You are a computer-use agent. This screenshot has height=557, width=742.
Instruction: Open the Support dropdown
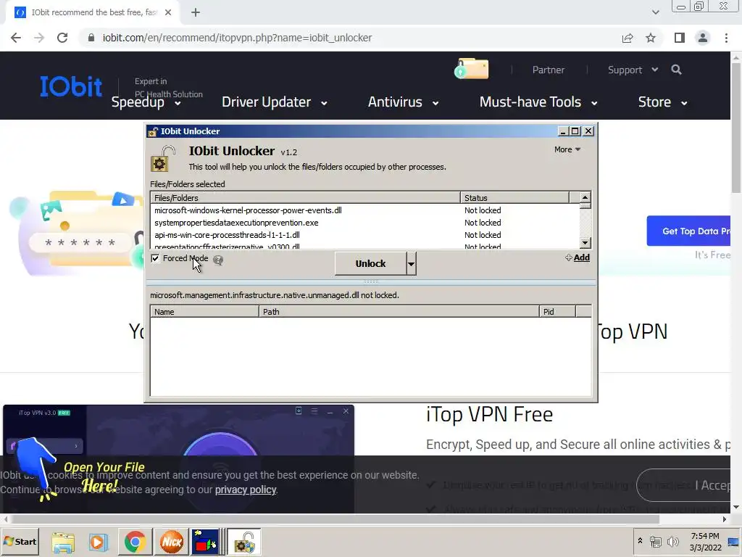coord(633,70)
